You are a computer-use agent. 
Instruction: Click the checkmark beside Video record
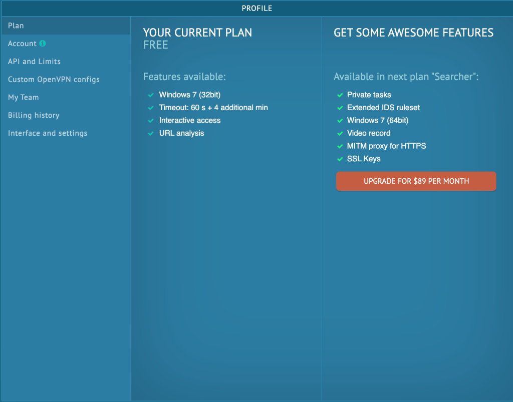(338, 133)
